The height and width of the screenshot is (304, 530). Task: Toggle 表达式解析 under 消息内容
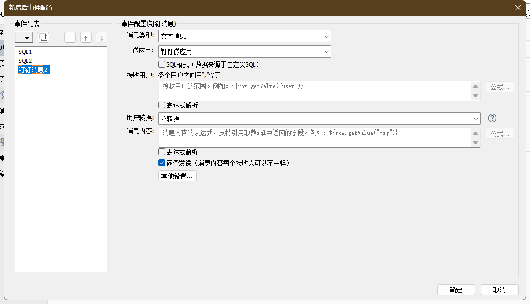point(162,152)
